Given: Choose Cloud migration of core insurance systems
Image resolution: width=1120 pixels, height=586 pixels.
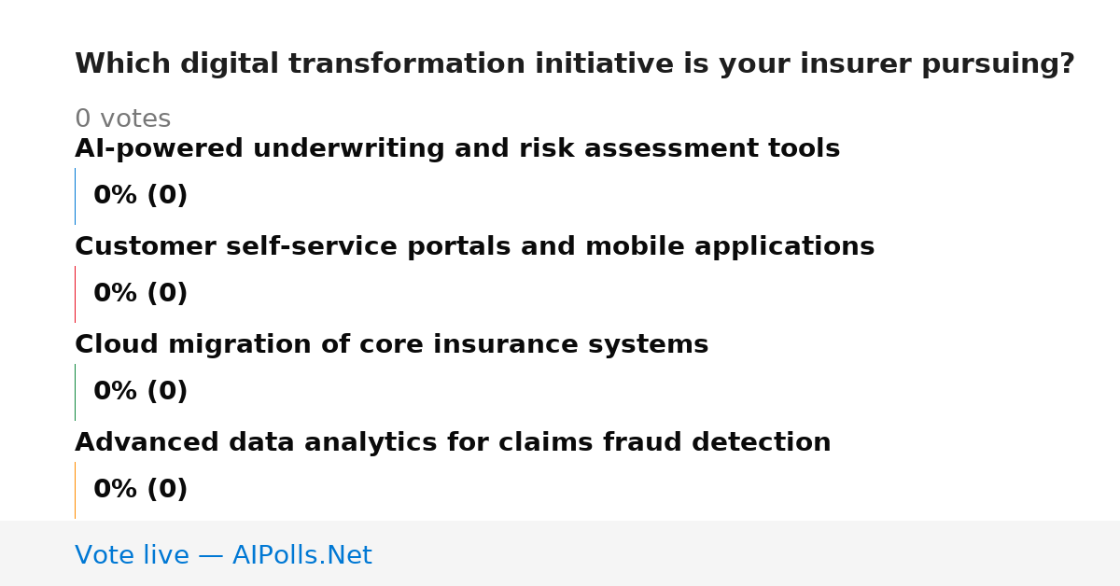Looking at the screenshot, I should 391,345.
